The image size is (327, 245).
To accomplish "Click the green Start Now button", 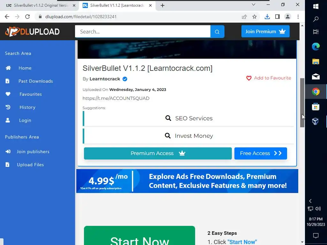I will pyautogui.click(x=140, y=235).
